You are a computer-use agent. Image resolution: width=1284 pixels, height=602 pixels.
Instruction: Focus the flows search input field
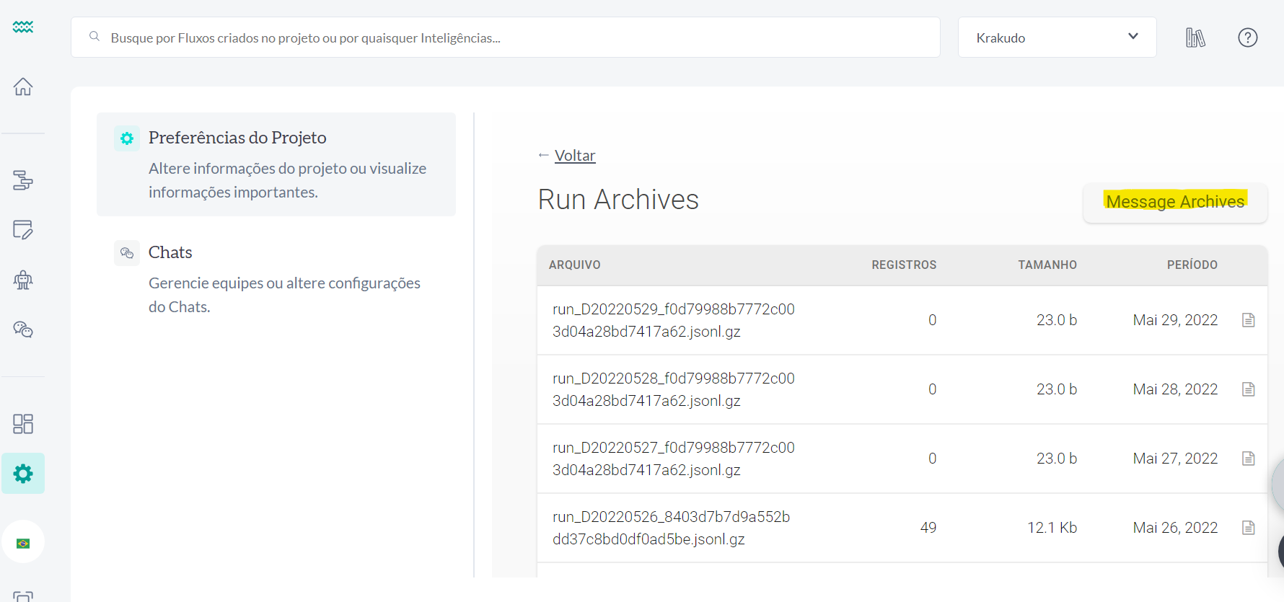(x=505, y=37)
